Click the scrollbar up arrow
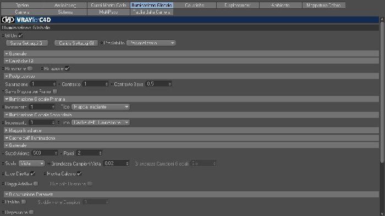Image resolution: width=385 pixels, height=216 pixels. [x=382, y=19]
